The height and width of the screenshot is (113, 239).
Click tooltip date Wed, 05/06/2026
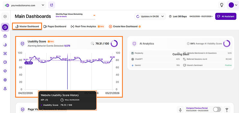(72, 100)
